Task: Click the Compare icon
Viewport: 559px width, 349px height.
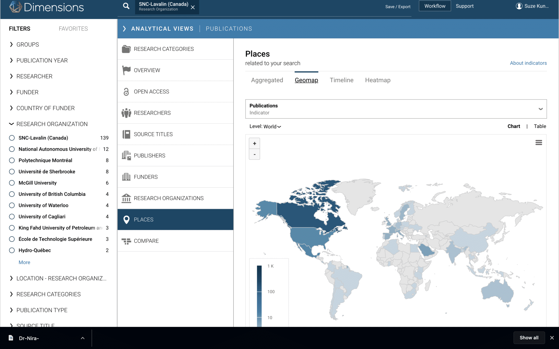Action: click(126, 241)
